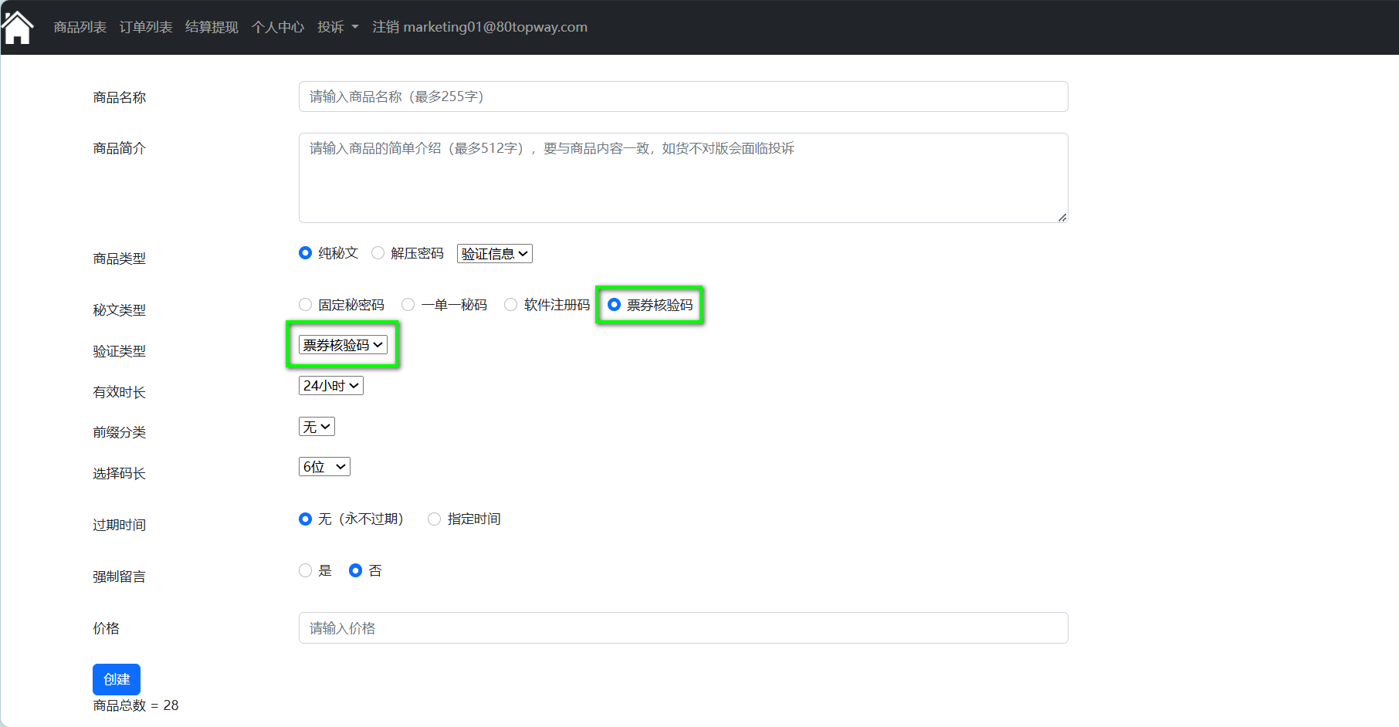Screen dimensions: 1399x727
Task: Focus the 商品名称 input field
Action: coord(683,96)
